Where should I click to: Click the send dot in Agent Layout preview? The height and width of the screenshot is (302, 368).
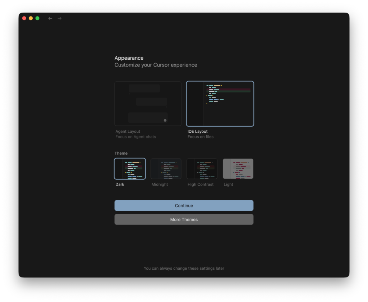pos(165,120)
